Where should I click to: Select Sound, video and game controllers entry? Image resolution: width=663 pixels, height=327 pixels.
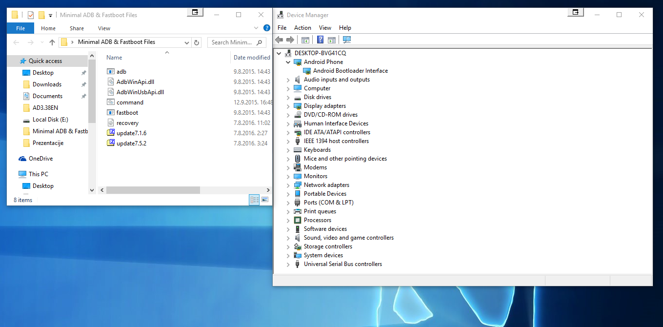click(x=349, y=238)
